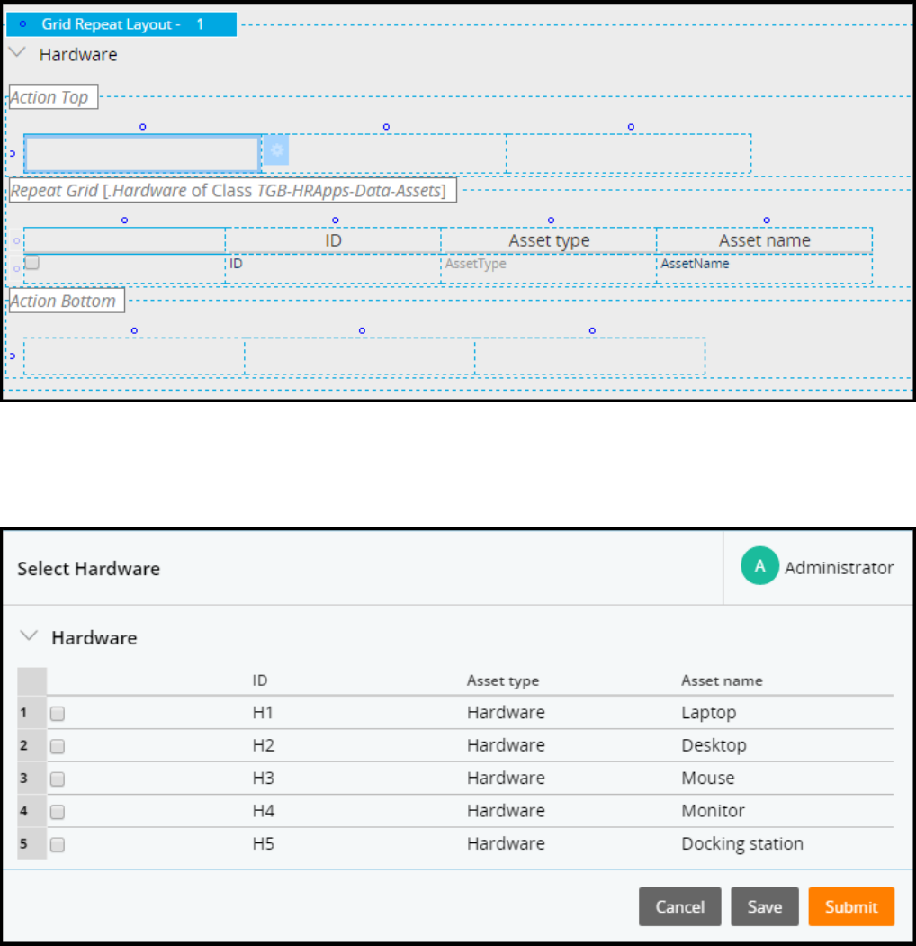Toggle the checkbox in the repeat grid design row
This screenshot has width=916, height=946.
(x=32, y=263)
